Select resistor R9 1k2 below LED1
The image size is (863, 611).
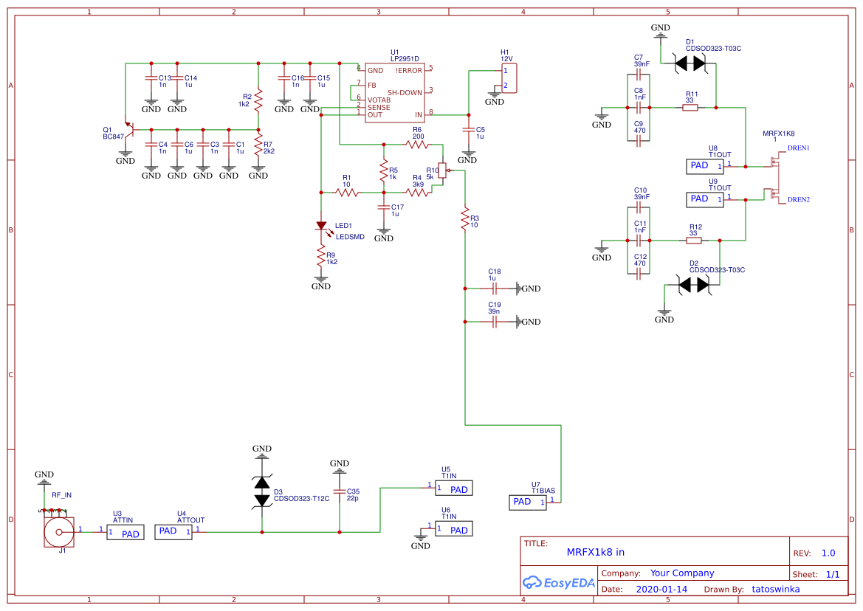321,256
